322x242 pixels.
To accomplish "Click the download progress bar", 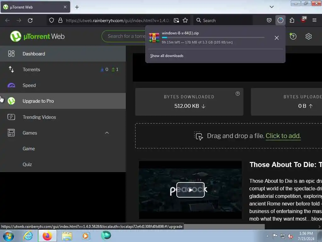I will 213,38.
